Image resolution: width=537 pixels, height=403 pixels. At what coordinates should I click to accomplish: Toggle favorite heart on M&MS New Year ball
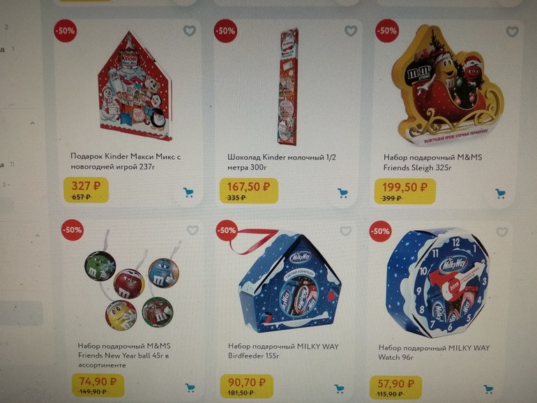click(192, 230)
